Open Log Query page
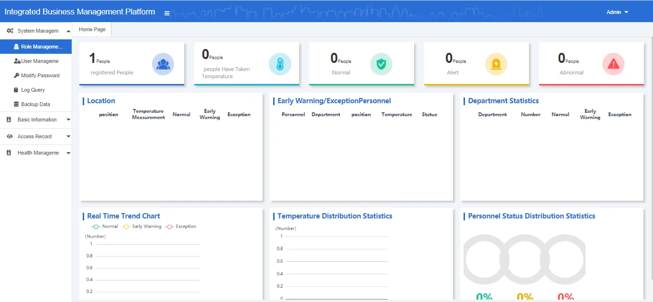Image resolution: width=653 pixels, height=302 pixels. pyautogui.click(x=33, y=90)
